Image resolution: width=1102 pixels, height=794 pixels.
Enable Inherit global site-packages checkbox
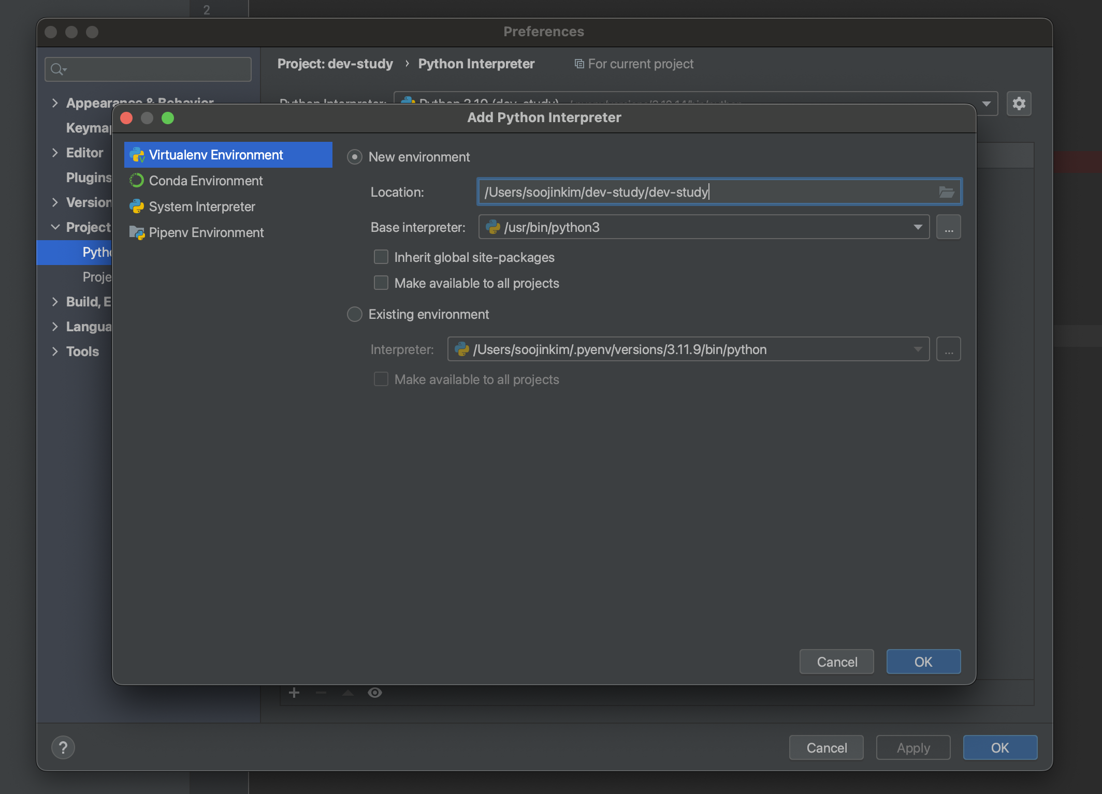(381, 257)
